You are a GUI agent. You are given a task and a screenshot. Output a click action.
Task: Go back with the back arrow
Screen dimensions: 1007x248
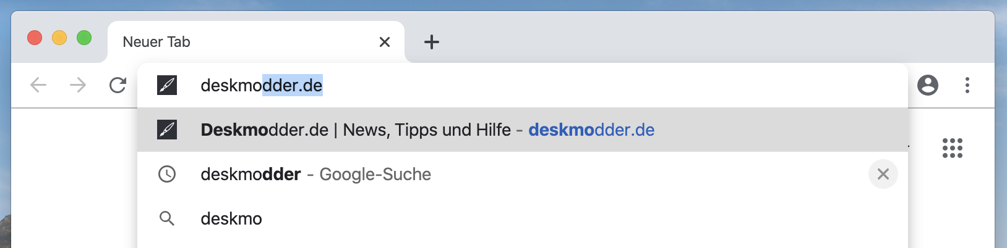(x=38, y=85)
